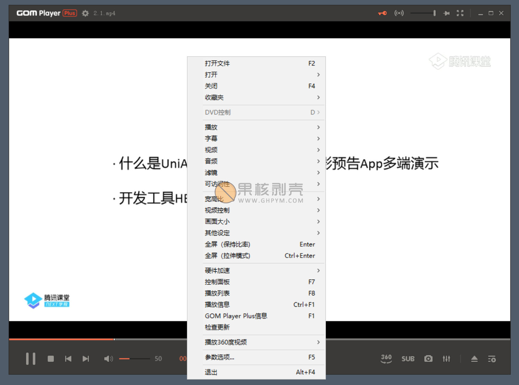Pause the video playback
The height and width of the screenshot is (385, 519).
coord(31,359)
